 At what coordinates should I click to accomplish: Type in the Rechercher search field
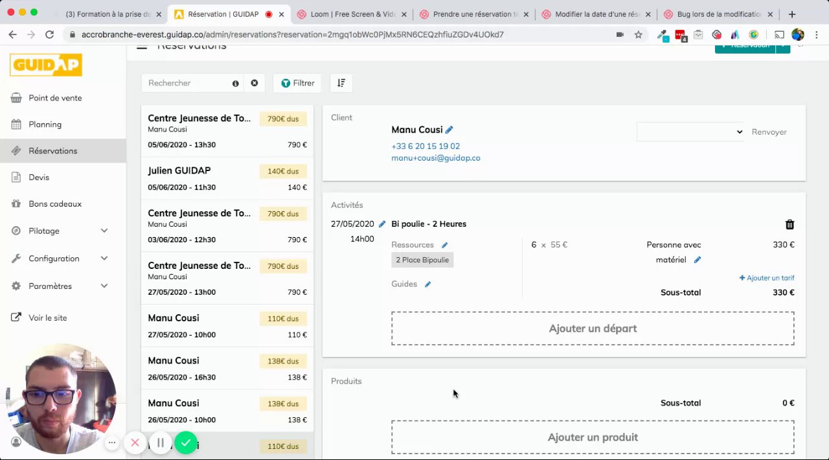188,83
